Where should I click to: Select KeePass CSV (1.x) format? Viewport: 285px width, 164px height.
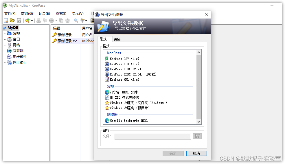click(124, 59)
